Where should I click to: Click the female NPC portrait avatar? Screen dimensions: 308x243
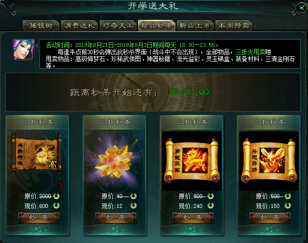click(x=24, y=50)
